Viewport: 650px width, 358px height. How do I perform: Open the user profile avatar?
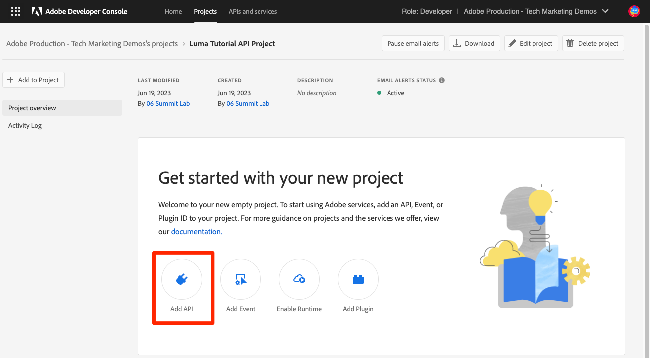coord(634,11)
